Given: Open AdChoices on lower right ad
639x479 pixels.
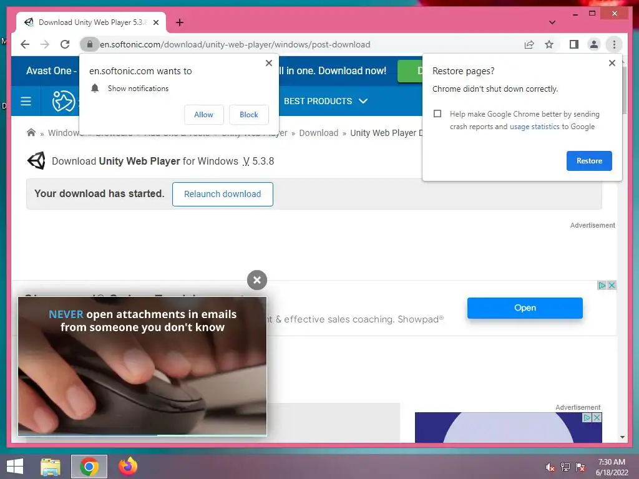Looking at the screenshot, I should [x=587, y=417].
